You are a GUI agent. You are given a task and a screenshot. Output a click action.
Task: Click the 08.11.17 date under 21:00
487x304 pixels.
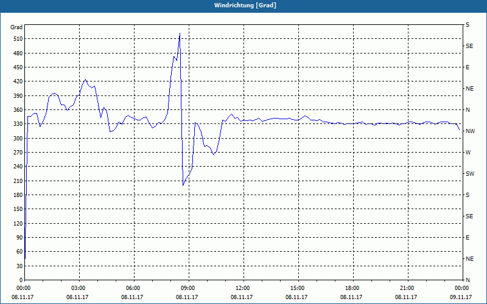click(406, 297)
